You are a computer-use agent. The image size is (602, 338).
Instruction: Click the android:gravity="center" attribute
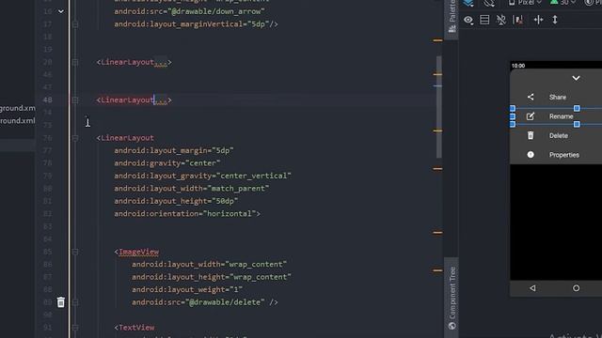pyautogui.click(x=167, y=163)
